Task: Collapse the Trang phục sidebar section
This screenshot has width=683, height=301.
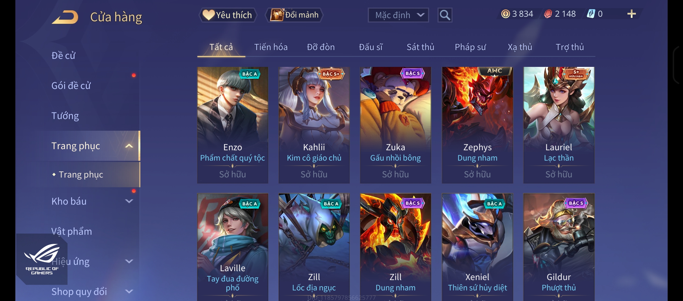Action: (129, 146)
